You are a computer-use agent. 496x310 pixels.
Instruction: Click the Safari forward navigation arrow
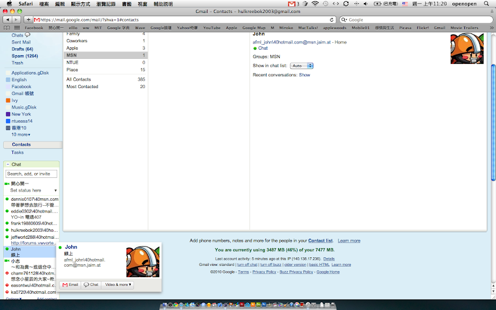click(16, 20)
